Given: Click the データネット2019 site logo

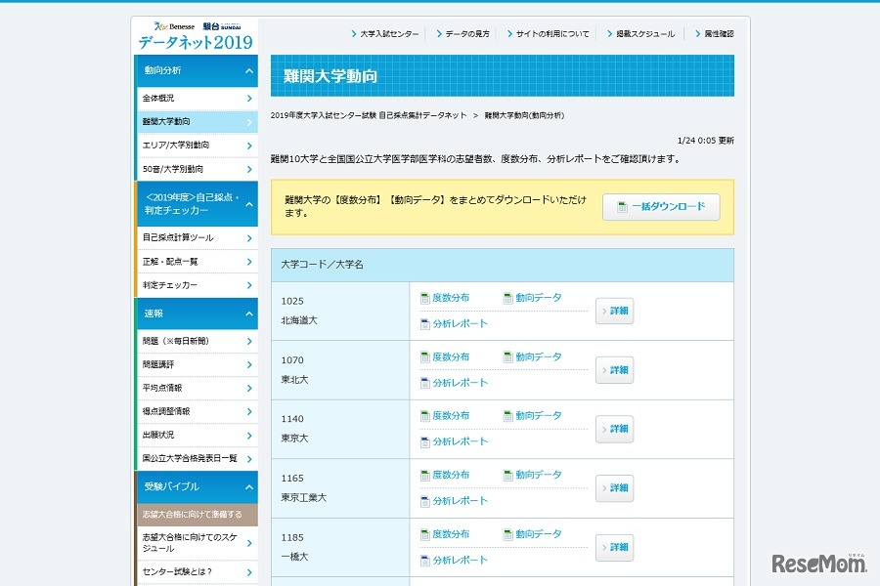Looking at the screenshot, I should (193, 40).
